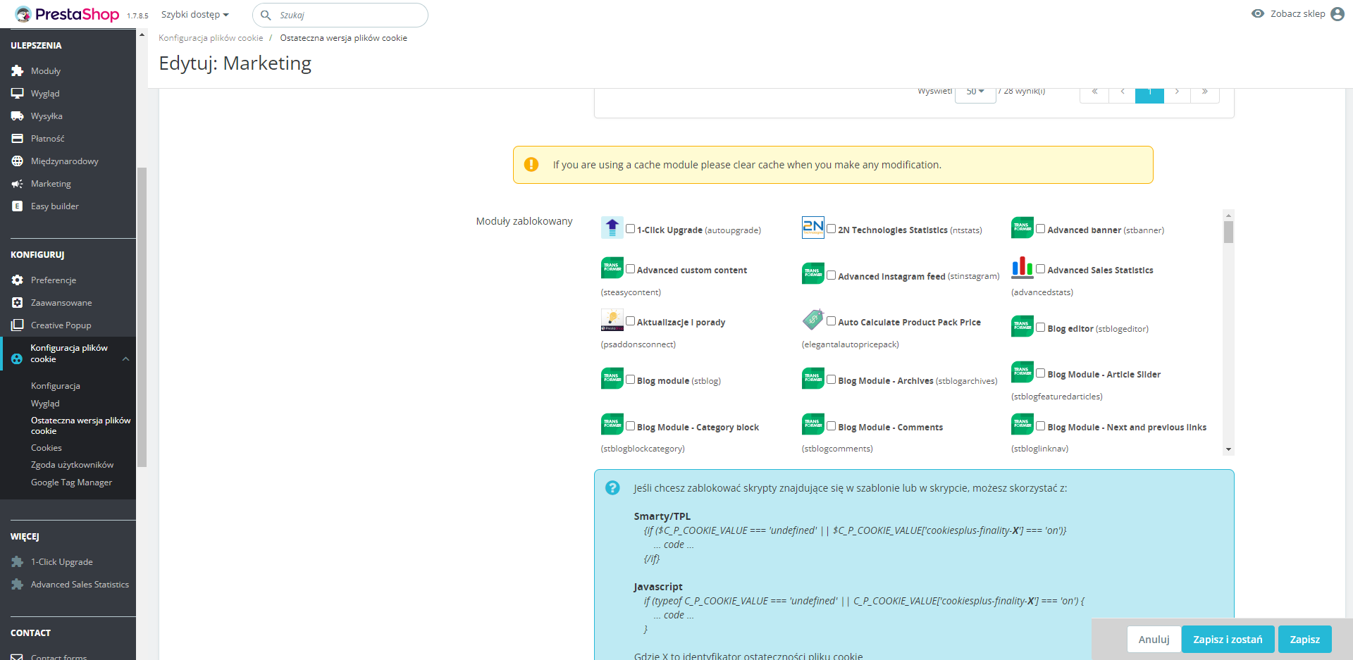
Task: Tick the Blog editor checkbox
Action: (1041, 328)
